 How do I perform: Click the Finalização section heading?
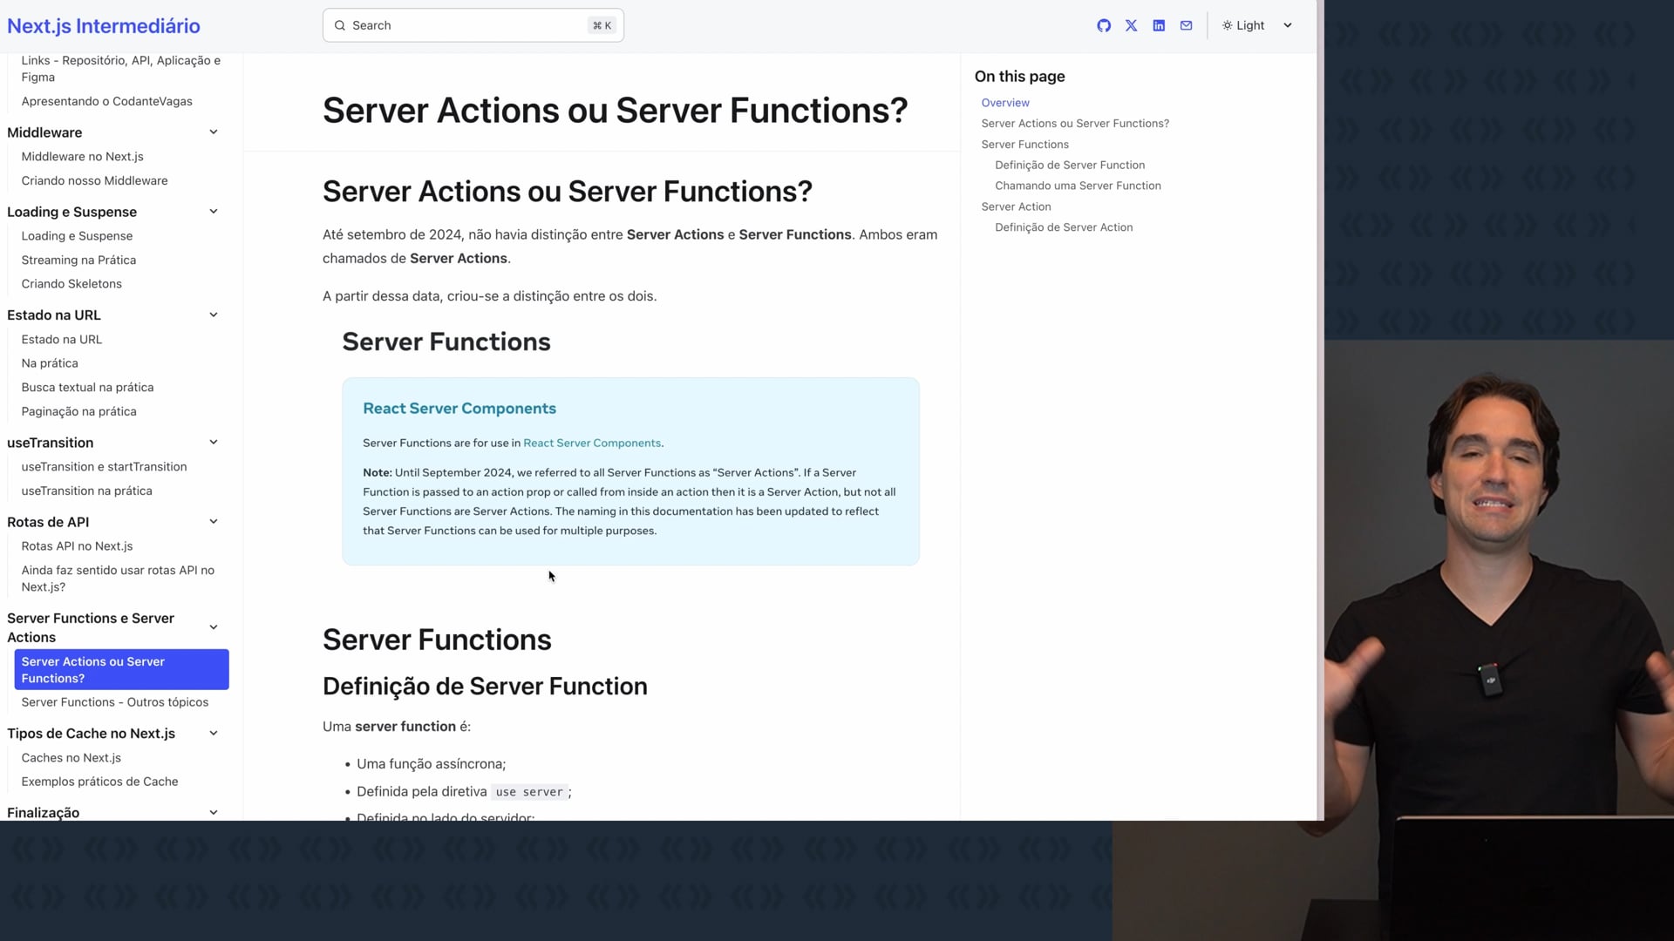[43, 813]
